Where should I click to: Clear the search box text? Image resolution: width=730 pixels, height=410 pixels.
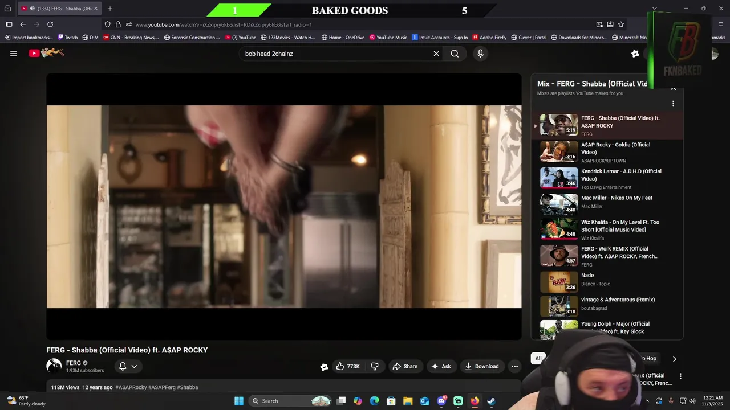(436, 54)
